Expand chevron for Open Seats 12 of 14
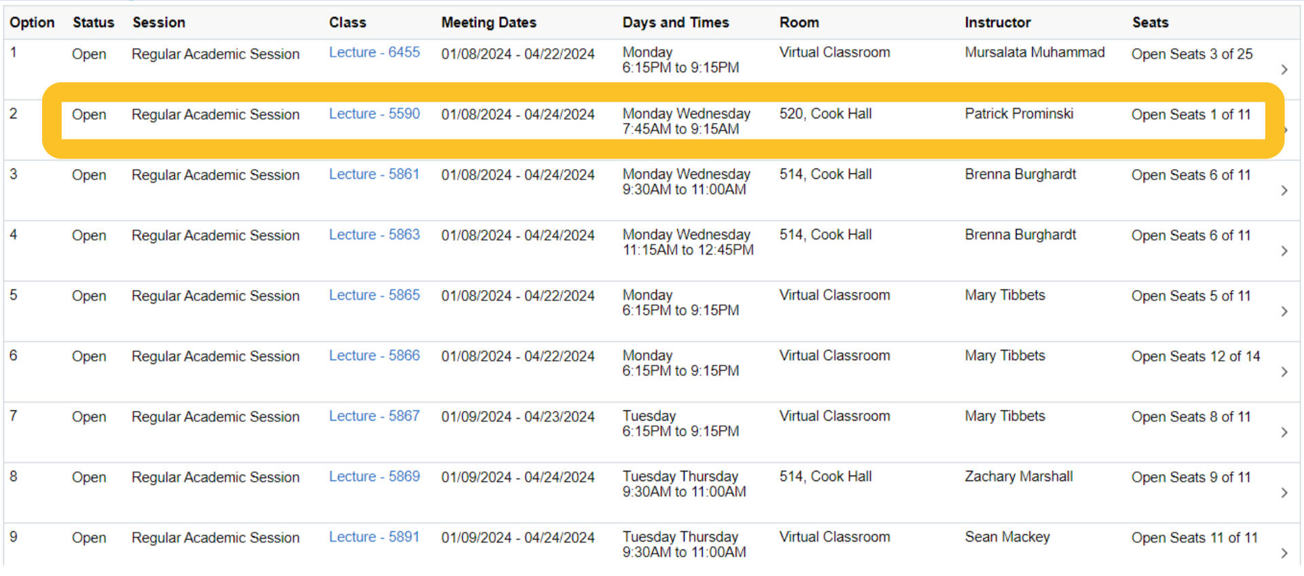Screen dimensions: 1304x576 click(1284, 372)
